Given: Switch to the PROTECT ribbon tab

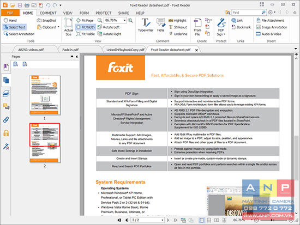Looking at the screenshot, I should coord(104,13).
